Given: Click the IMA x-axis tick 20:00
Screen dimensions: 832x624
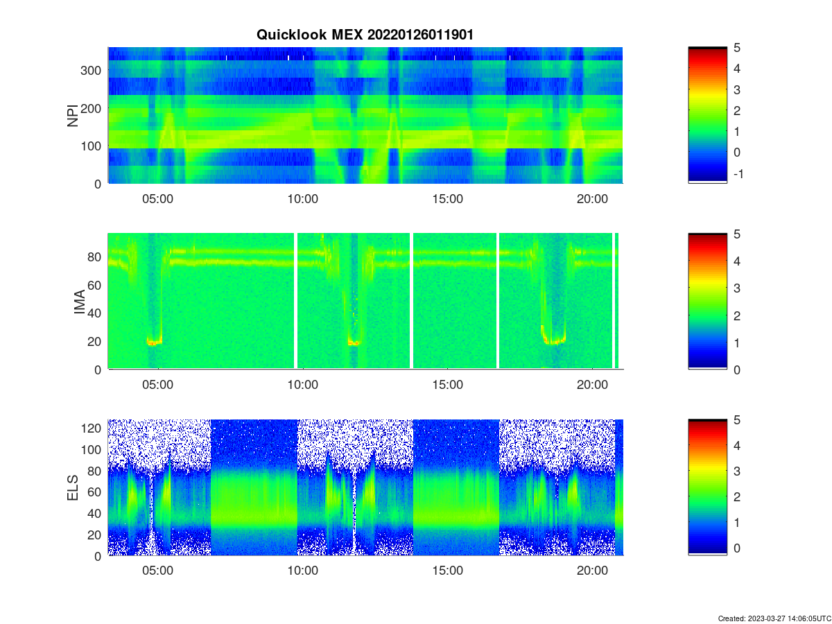Looking at the screenshot, I should (x=593, y=384).
